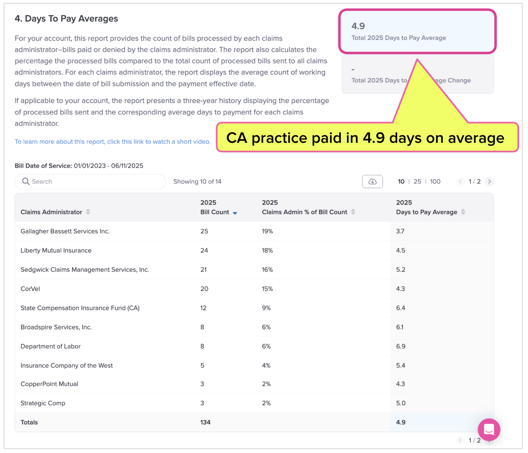Sort by Days to Pay Average arrows
Viewport: 528px width, 453px height.
(x=463, y=212)
